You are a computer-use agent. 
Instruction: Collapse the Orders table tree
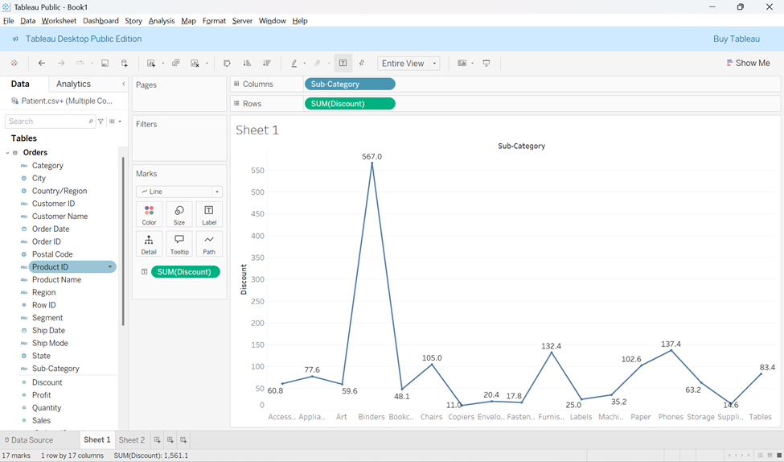pos(7,153)
